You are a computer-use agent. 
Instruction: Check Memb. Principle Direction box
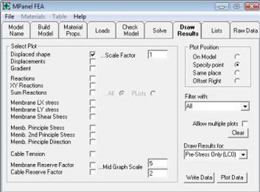[93, 142]
